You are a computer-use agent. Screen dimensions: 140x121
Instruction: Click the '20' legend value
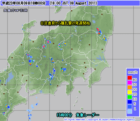point(135,94)
